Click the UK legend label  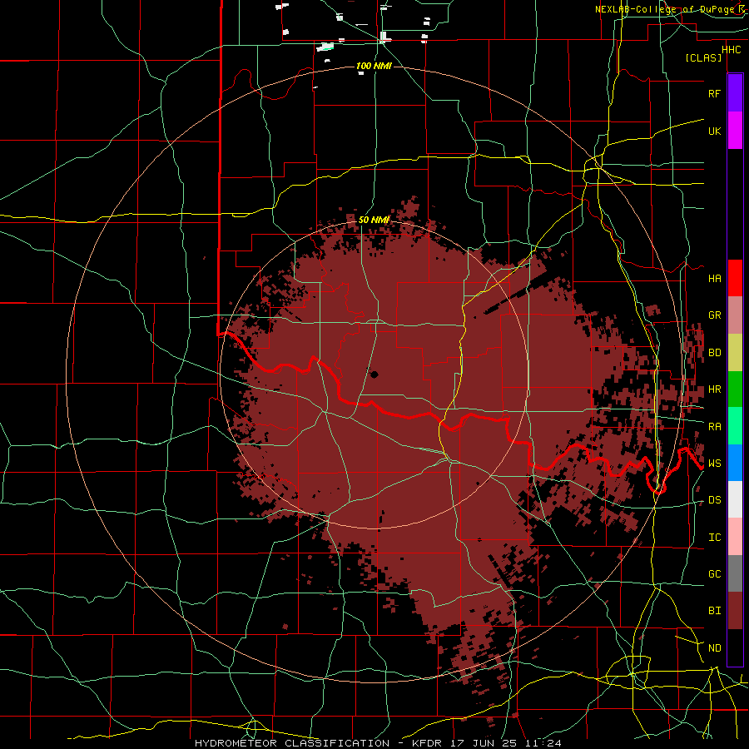(714, 131)
